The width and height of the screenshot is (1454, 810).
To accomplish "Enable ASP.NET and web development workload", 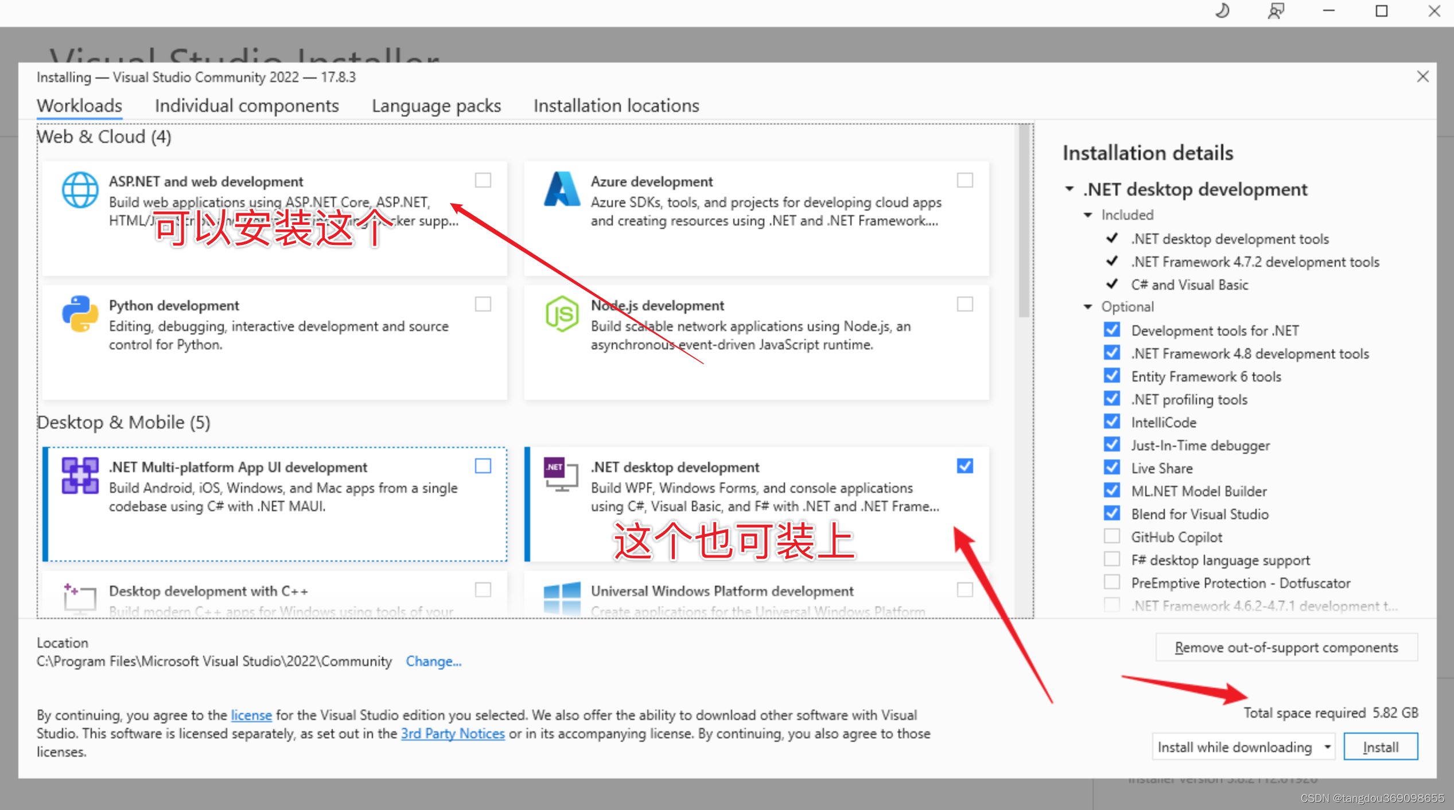I will point(483,180).
